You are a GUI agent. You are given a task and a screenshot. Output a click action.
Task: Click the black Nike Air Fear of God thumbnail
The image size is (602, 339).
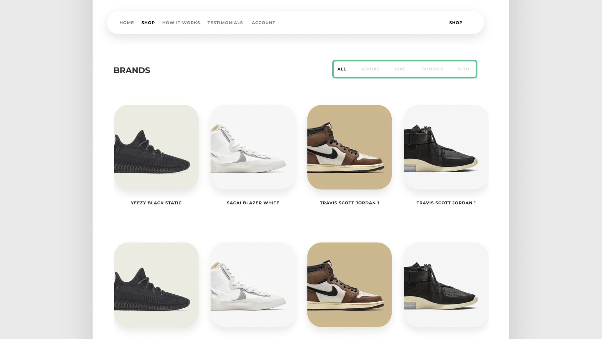pos(446,148)
